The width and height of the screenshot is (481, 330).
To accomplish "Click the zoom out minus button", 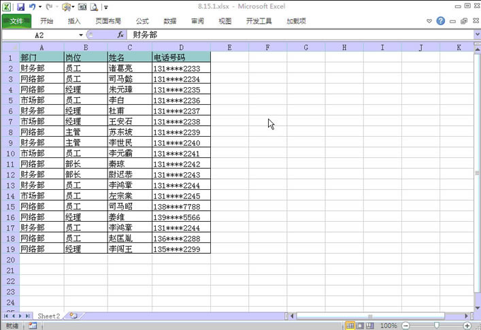I will [x=405, y=326].
